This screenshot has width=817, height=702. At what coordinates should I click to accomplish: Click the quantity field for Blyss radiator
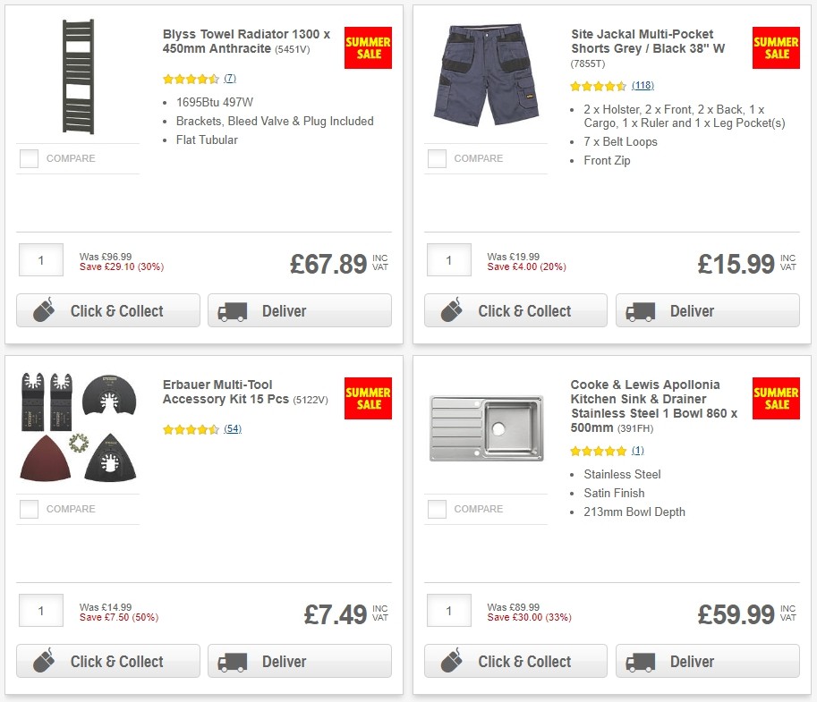pyautogui.click(x=40, y=260)
